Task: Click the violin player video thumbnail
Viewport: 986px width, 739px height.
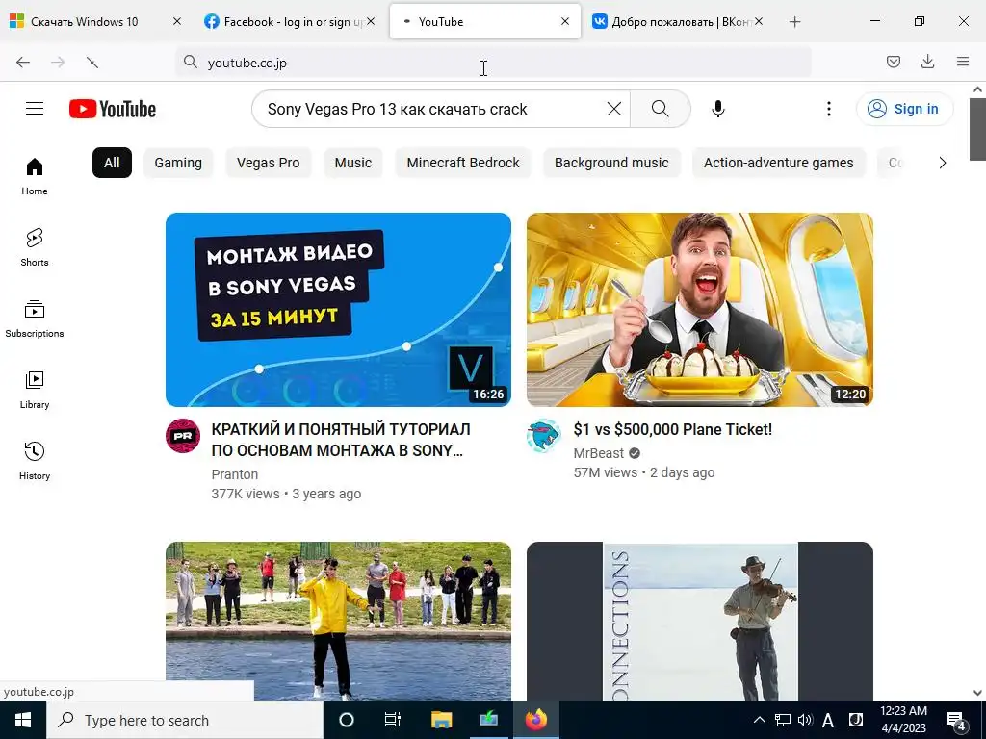Action: click(x=700, y=621)
